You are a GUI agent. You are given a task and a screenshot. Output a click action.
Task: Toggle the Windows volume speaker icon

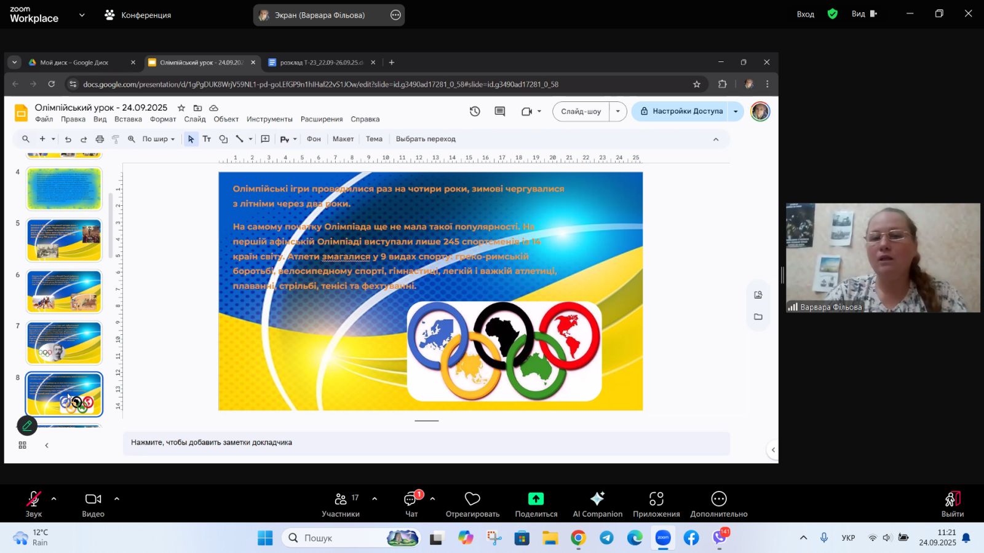coord(886,538)
